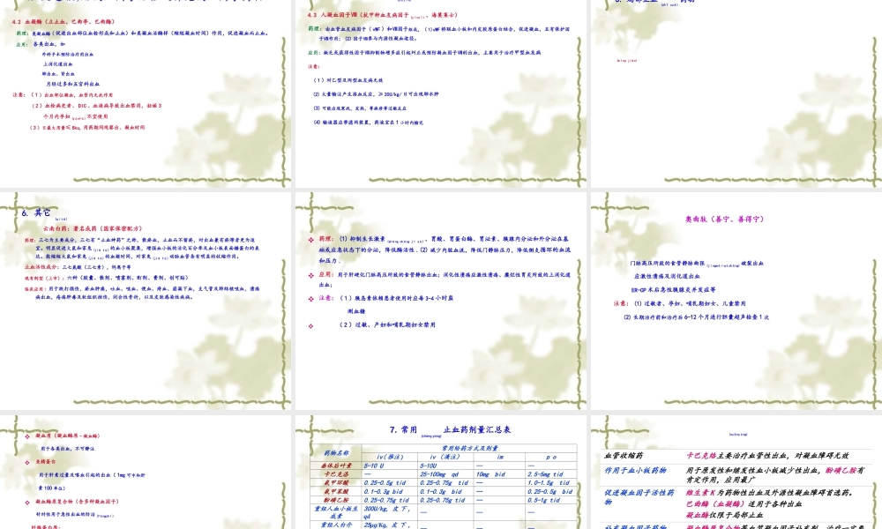Click the diamond bullet beside 应用 in middle slide
882x529 pixels.
(310, 274)
